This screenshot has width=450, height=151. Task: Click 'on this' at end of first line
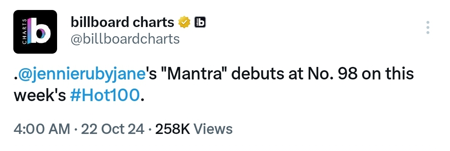388,74
